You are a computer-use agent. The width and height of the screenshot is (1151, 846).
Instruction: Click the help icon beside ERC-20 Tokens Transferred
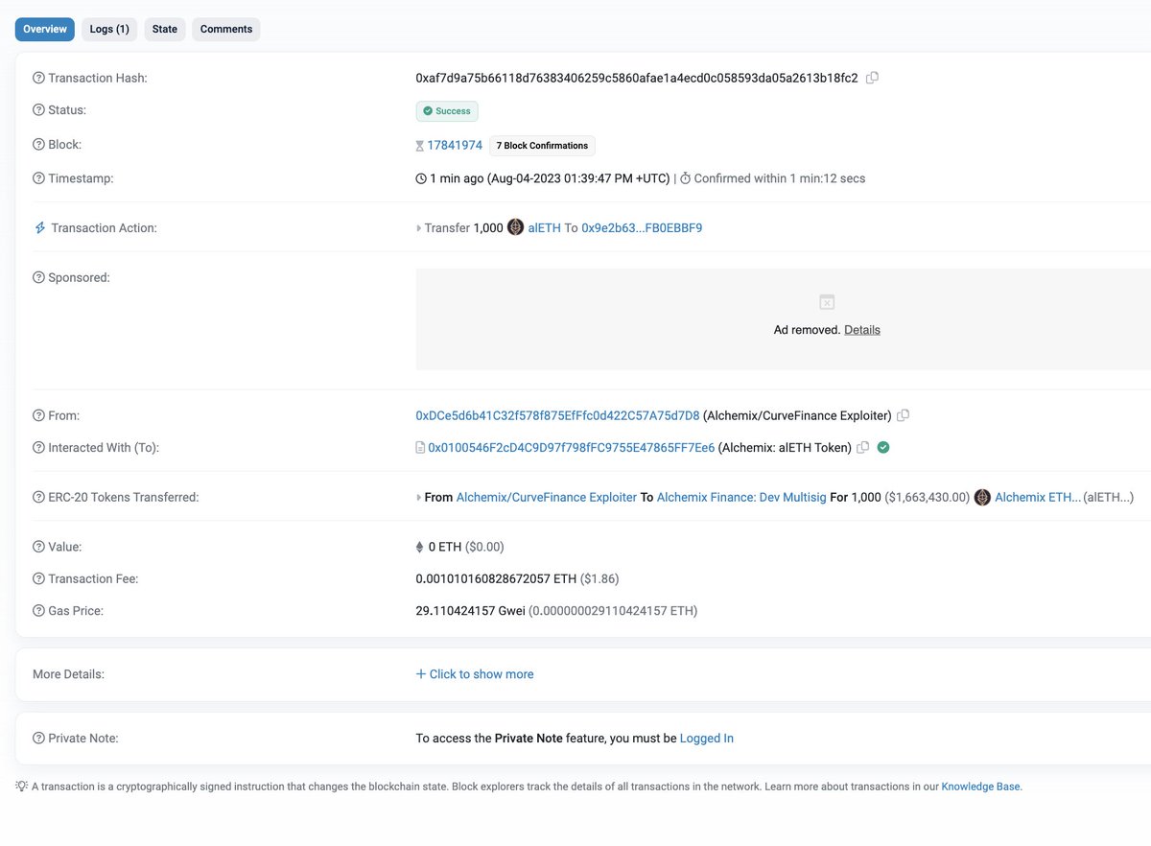tap(38, 497)
